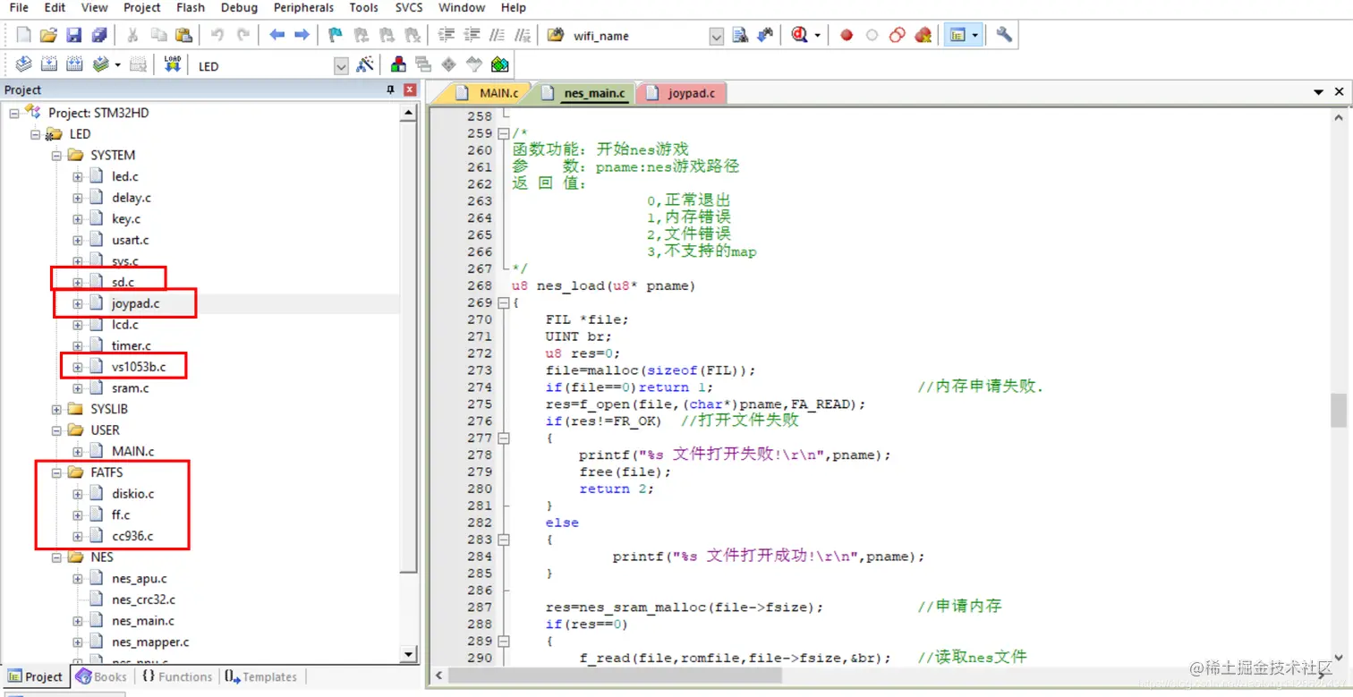This screenshot has width=1353, height=697.
Task: Open the Flash menu
Action: tap(190, 7)
